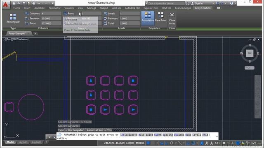Expand the command line history arrow

tap(217, 136)
